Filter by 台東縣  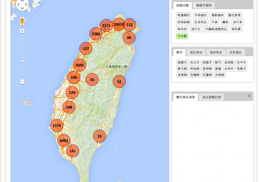tap(220, 75)
